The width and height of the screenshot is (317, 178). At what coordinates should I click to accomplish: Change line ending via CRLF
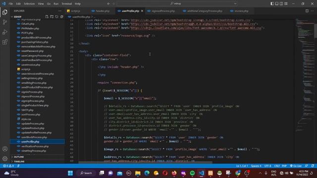click(x=277, y=166)
